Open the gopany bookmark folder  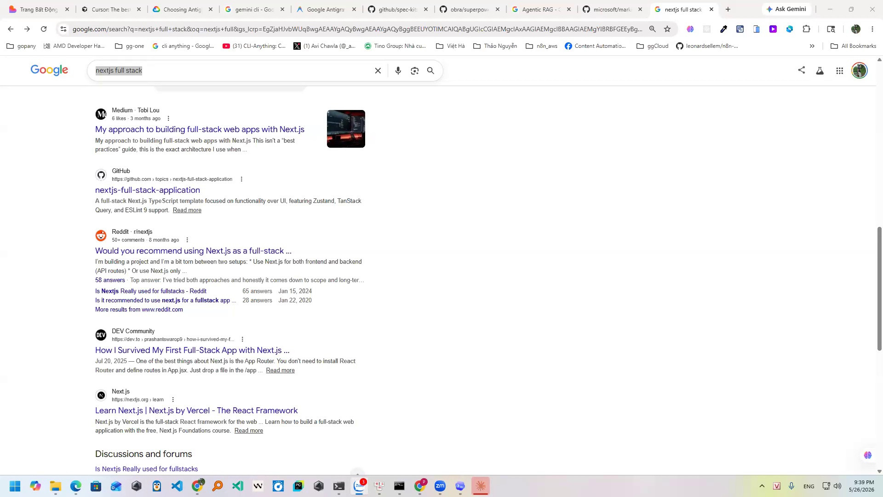pos(21,46)
